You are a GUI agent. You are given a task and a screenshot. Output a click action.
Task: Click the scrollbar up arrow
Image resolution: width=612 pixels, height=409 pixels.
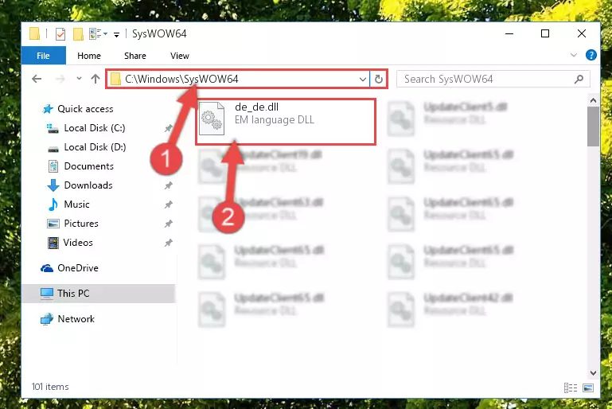click(x=593, y=101)
